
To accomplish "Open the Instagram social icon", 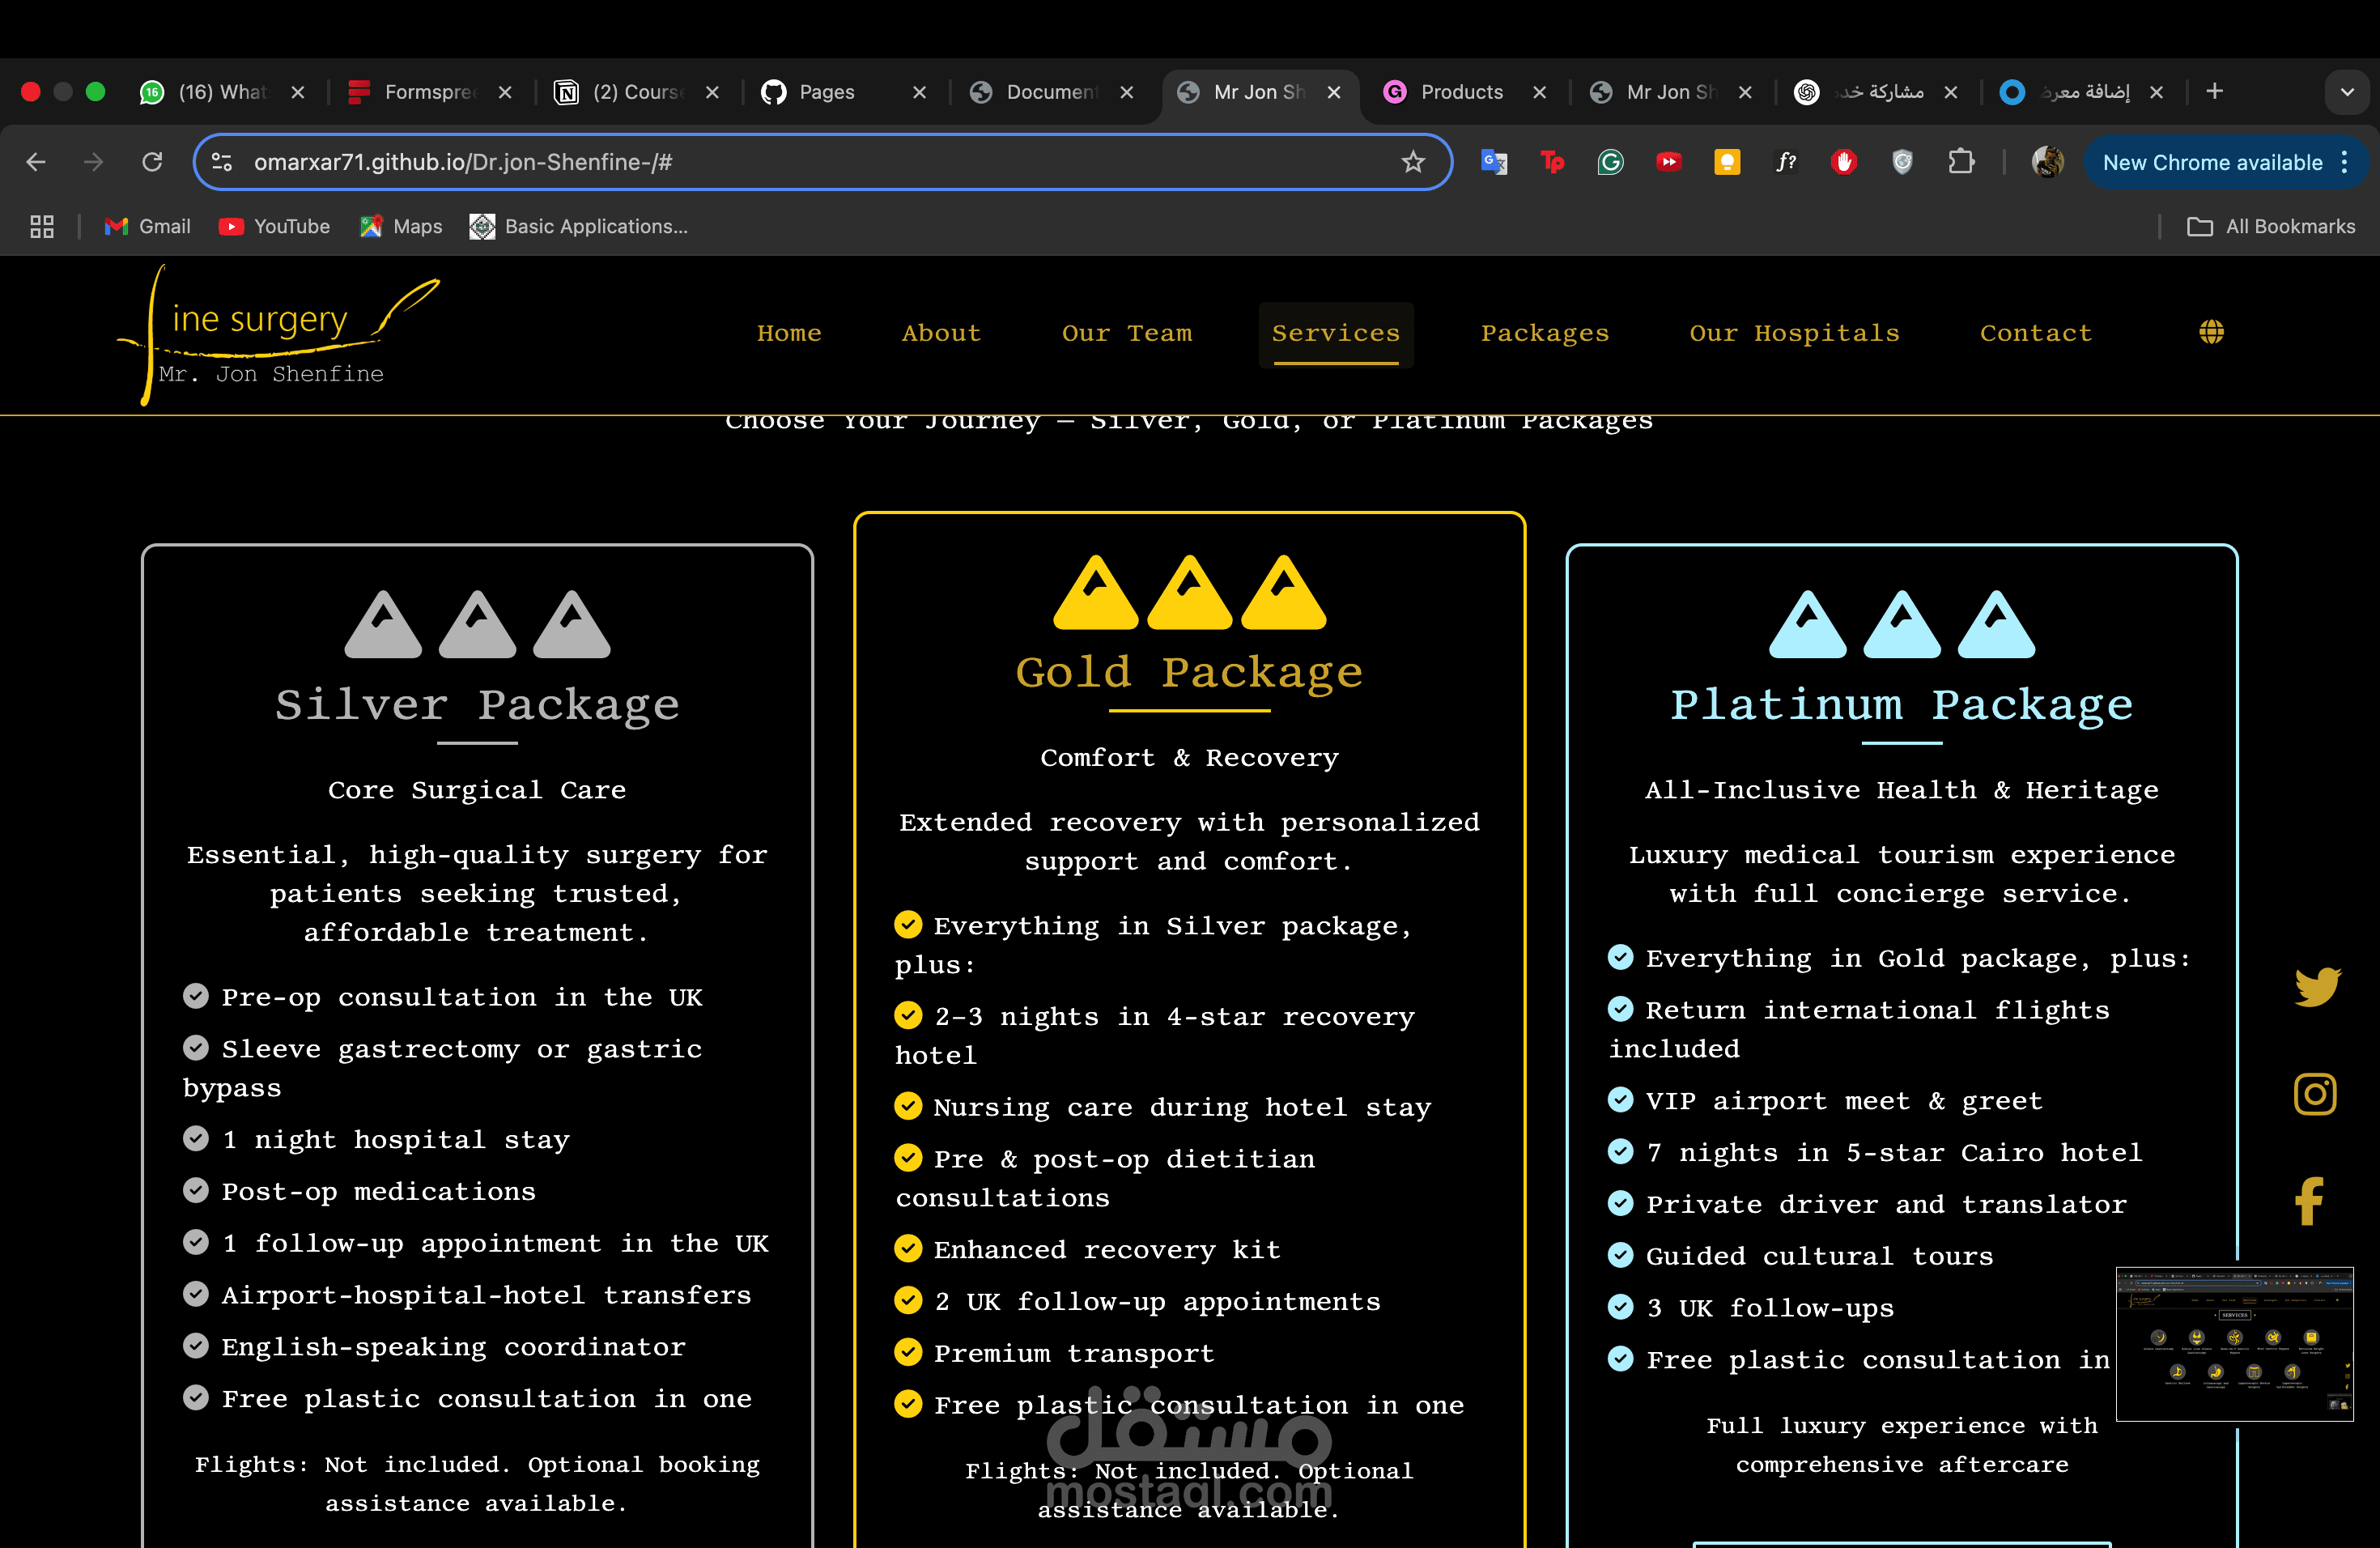I will pos(2314,1093).
